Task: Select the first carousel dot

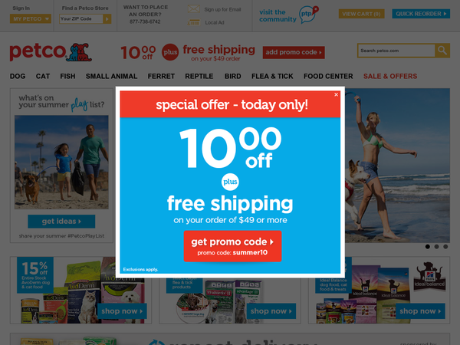Action: [x=428, y=247]
